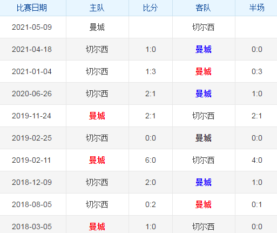Click red 曼城 in the 2018-03-05 row
This screenshot has height=233, width=277.
[97, 227]
